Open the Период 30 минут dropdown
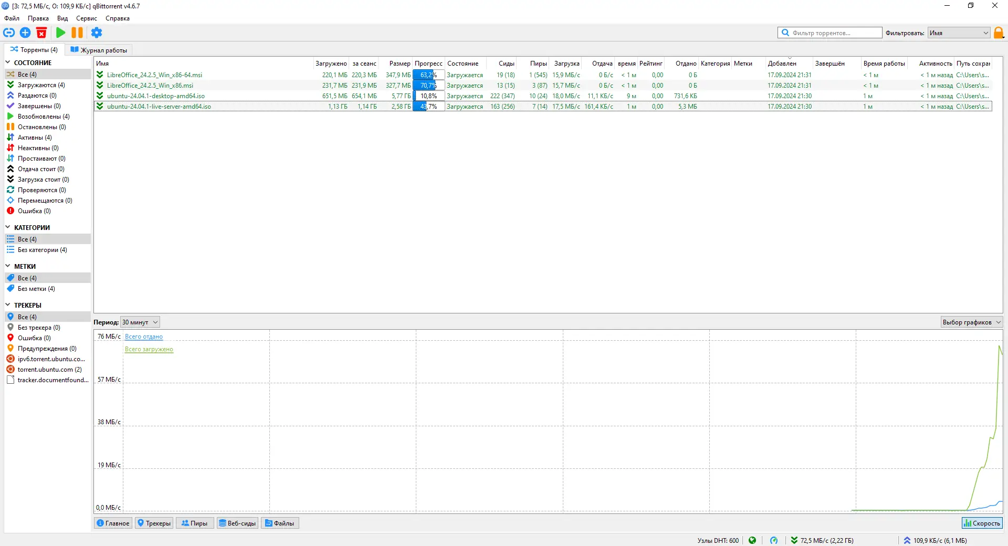The width and height of the screenshot is (1008, 546). point(140,322)
